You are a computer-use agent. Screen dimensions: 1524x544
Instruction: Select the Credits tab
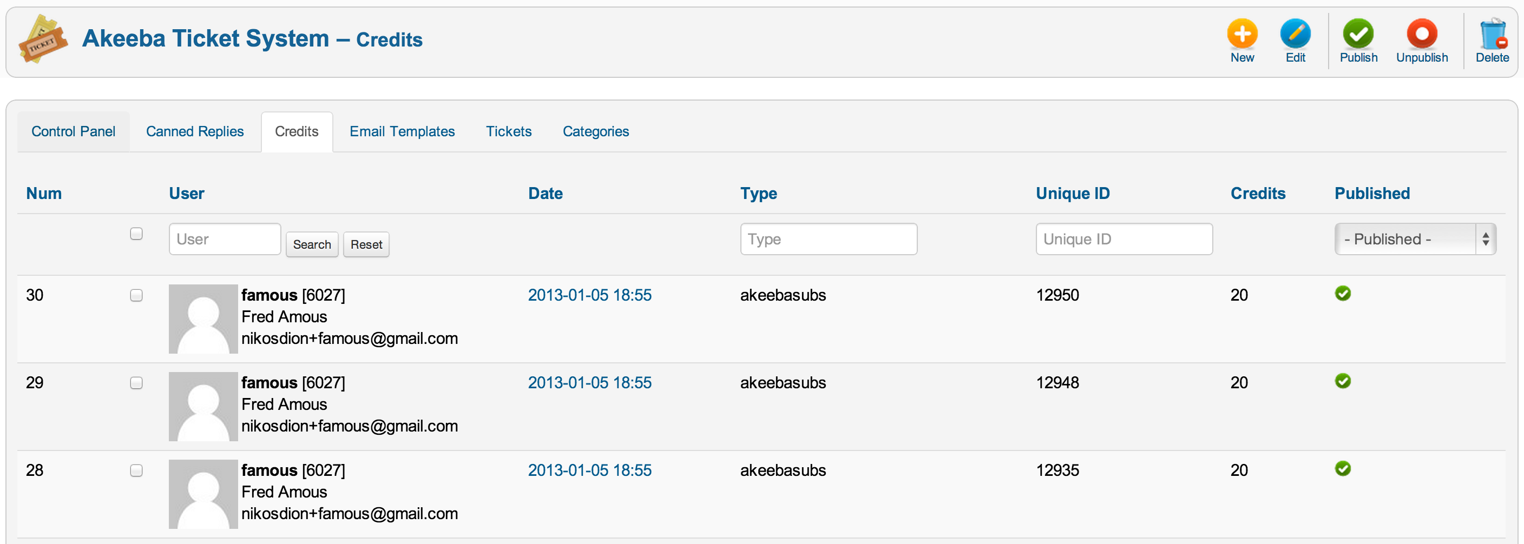pos(297,131)
